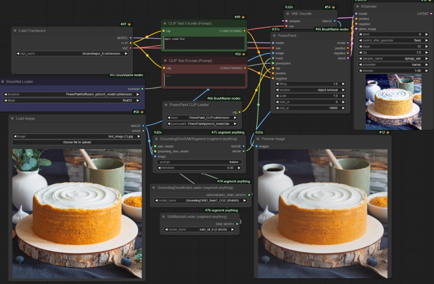Open the sampler_name dropdown in KSampler
Image resolution: width=434 pixels, height=284 pixels.
(x=393, y=59)
